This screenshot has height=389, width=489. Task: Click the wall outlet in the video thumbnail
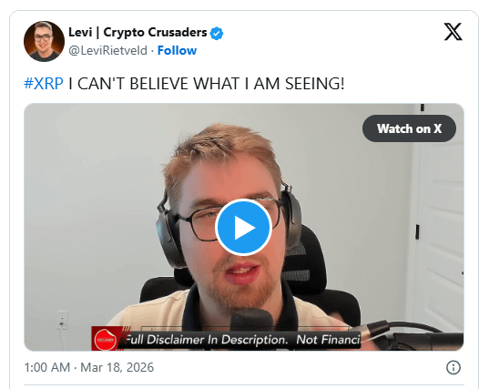(x=63, y=320)
